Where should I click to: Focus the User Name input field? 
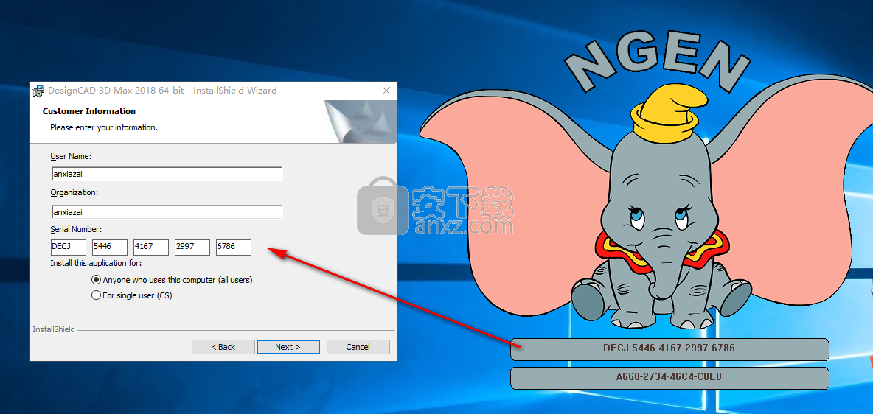point(167,174)
